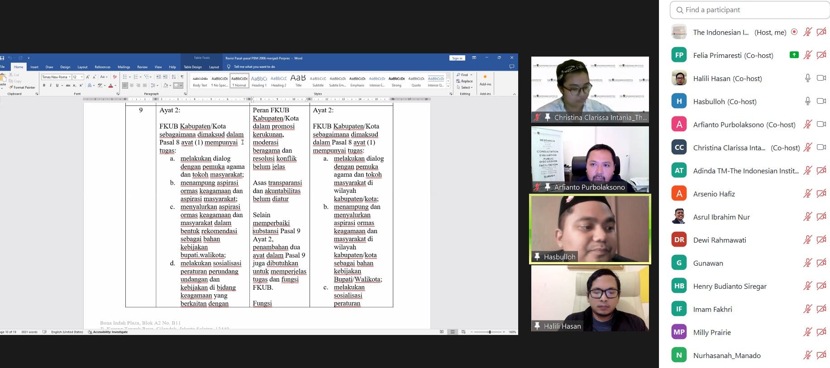The width and height of the screenshot is (830, 368).
Task: Click the Comments icon in Word's ribbon
Action: (512, 67)
